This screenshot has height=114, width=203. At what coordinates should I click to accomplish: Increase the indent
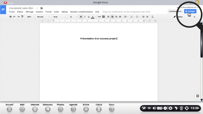click(x=147, y=17)
